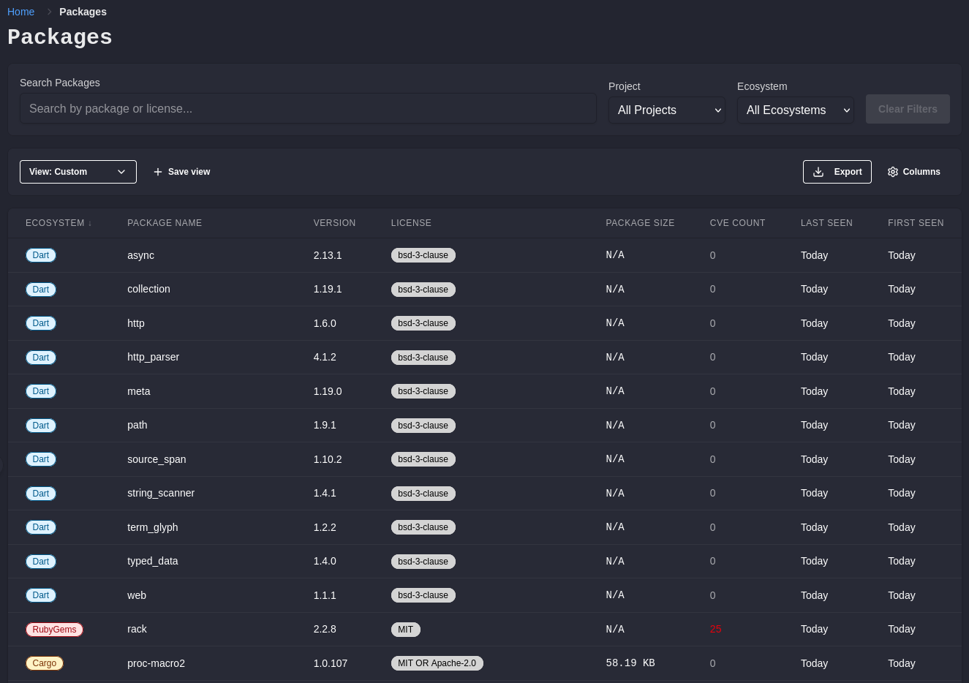The image size is (969, 683).
Task: Open the All Projects dropdown
Action: [667, 110]
